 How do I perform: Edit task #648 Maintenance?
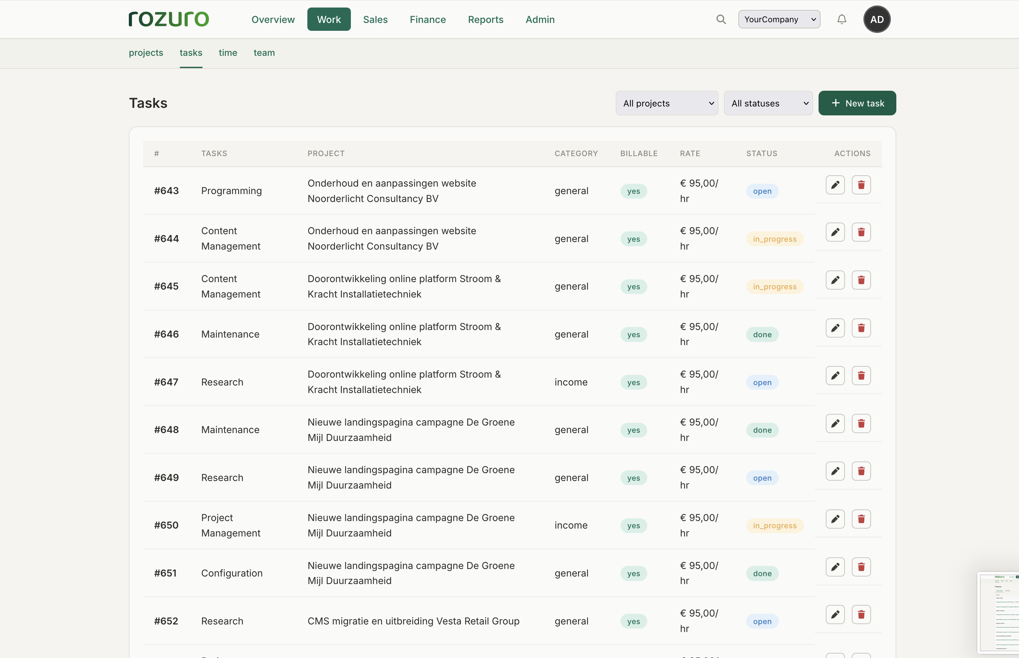tap(835, 423)
